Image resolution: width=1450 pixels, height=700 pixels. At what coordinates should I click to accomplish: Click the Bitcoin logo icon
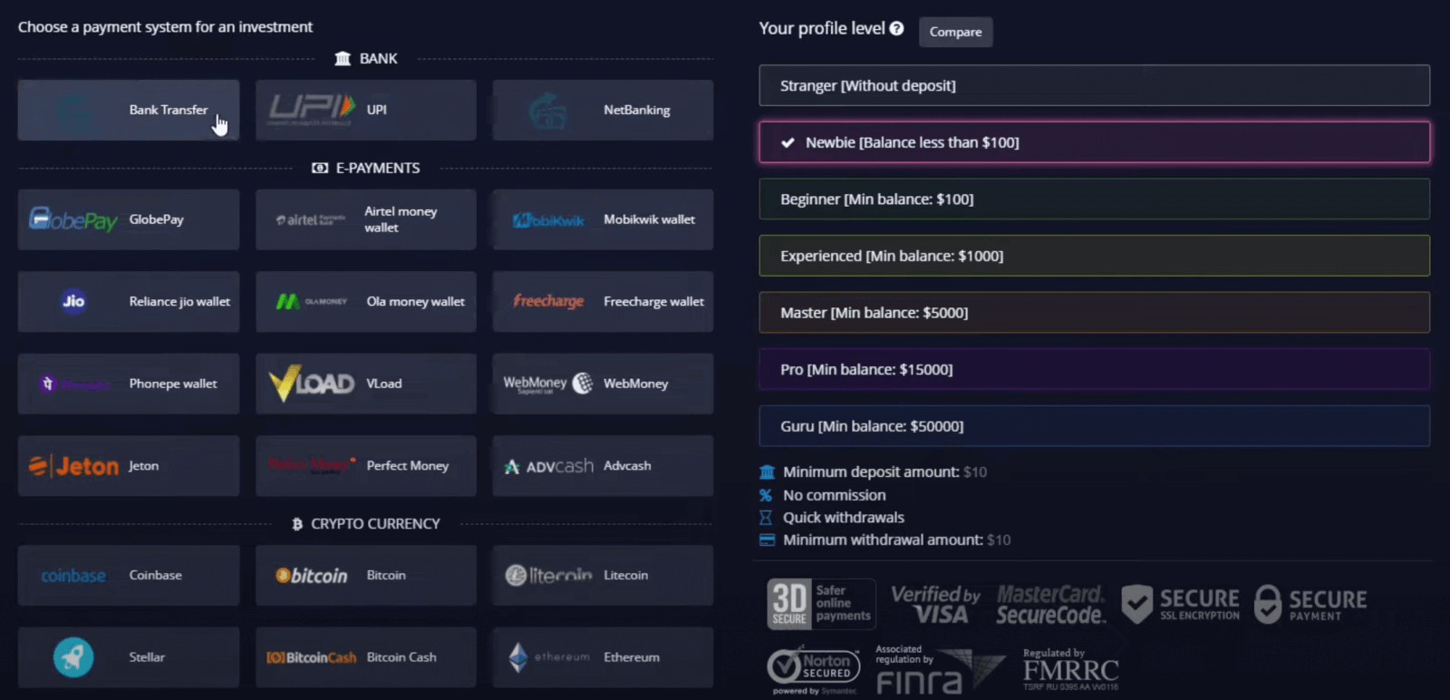(311, 576)
